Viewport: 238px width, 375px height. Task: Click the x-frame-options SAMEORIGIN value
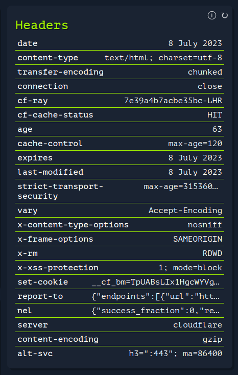(x=198, y=239)
